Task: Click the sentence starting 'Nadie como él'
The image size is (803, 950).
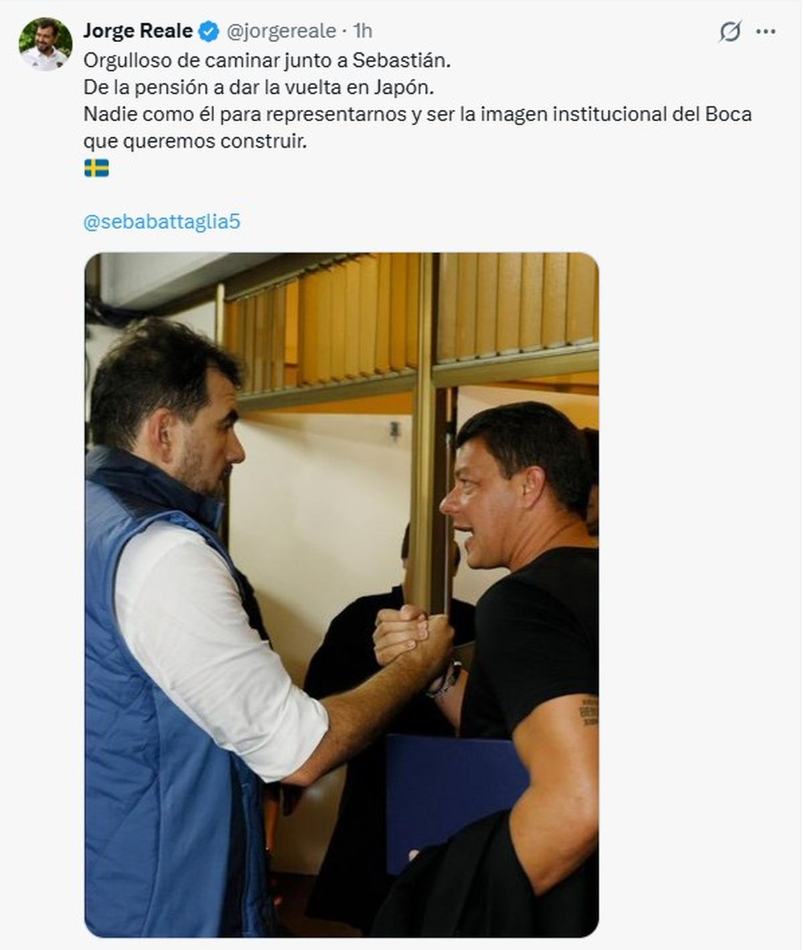Action: coord(418,114)
